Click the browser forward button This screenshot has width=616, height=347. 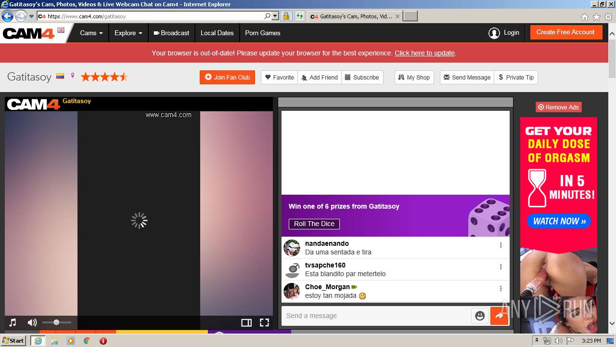click(21, 16)
